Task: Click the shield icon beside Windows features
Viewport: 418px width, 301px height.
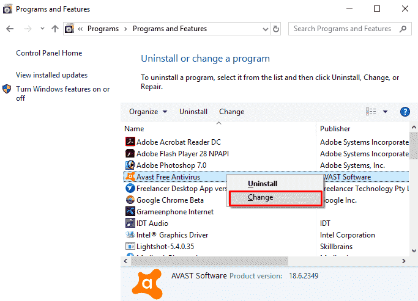Action: pyautogui.click(x=7, y=89)
